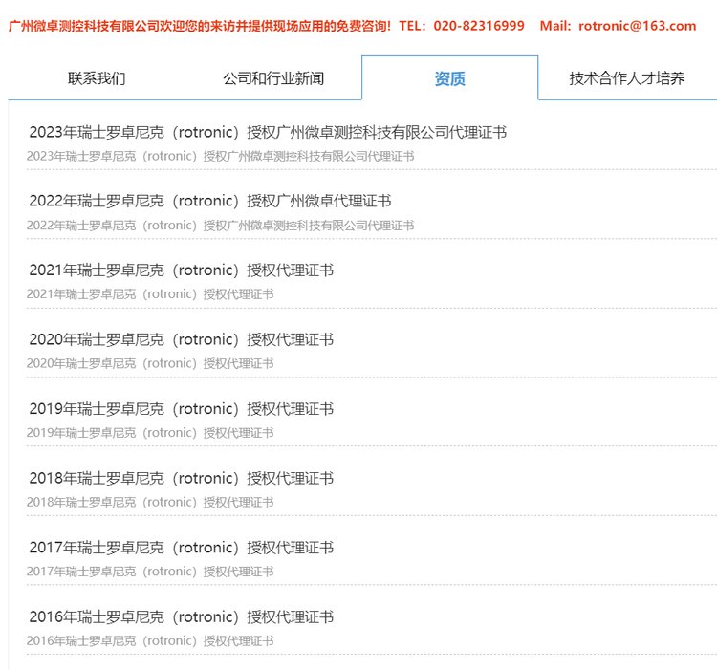Switch to the 公司和行业新闻 tab

[273, 78]
